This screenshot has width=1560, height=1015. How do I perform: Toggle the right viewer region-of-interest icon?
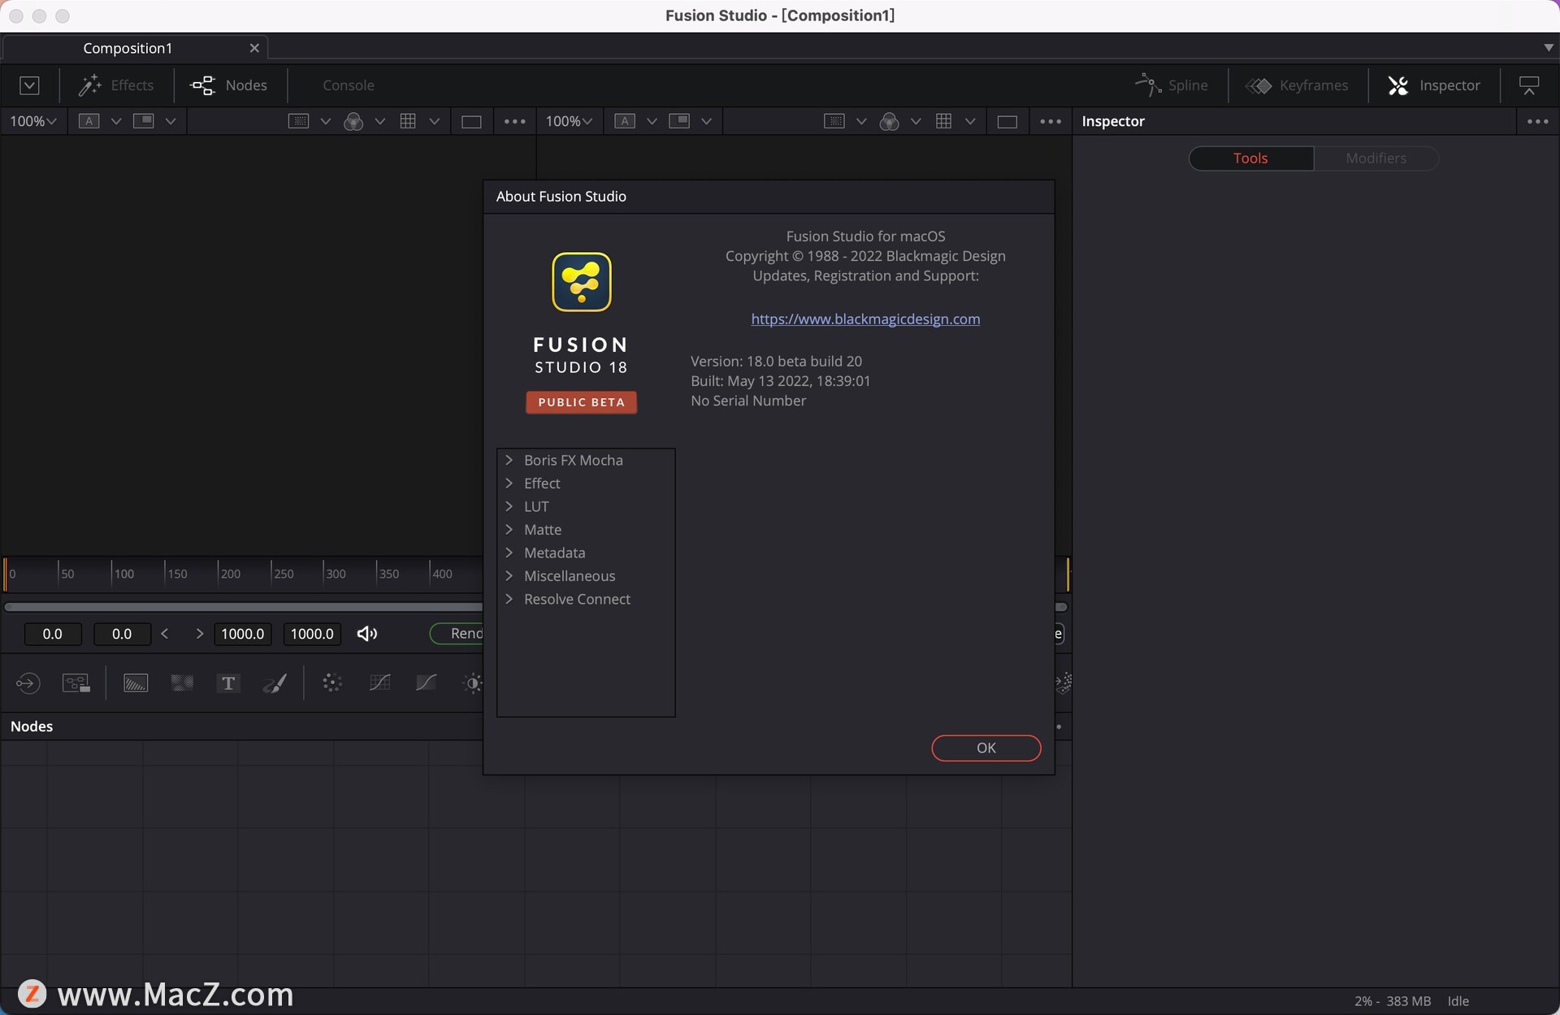(x=834, y=121)
